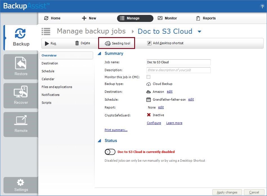Go to the Recover section
267x196 pixels.
tap(21, 96)
